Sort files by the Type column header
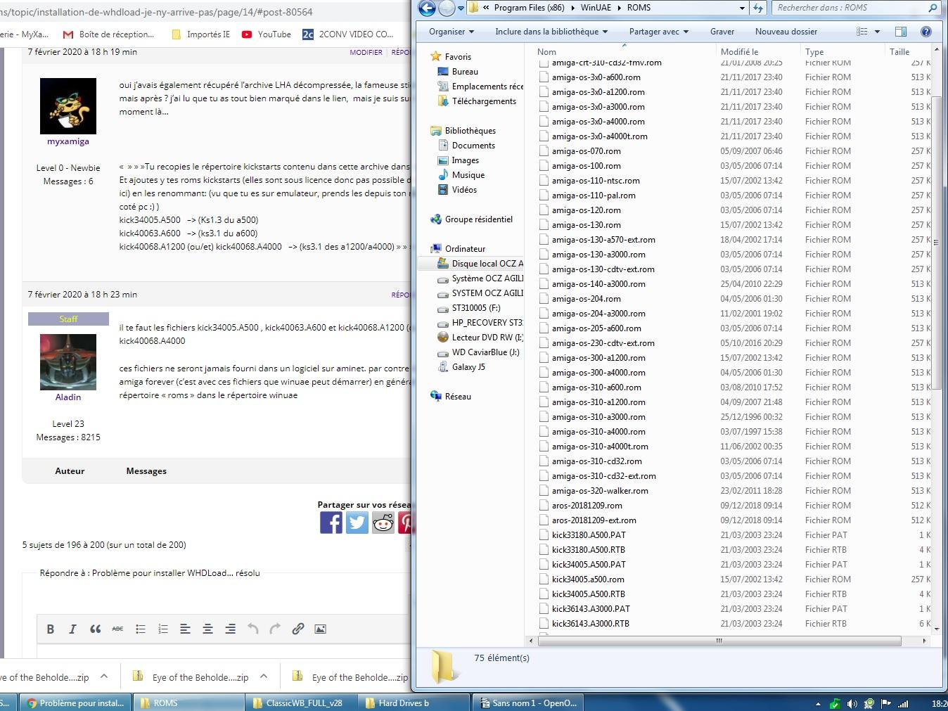Image resolution: width=948 pixels, height=711 pixels. pos(843,51)
